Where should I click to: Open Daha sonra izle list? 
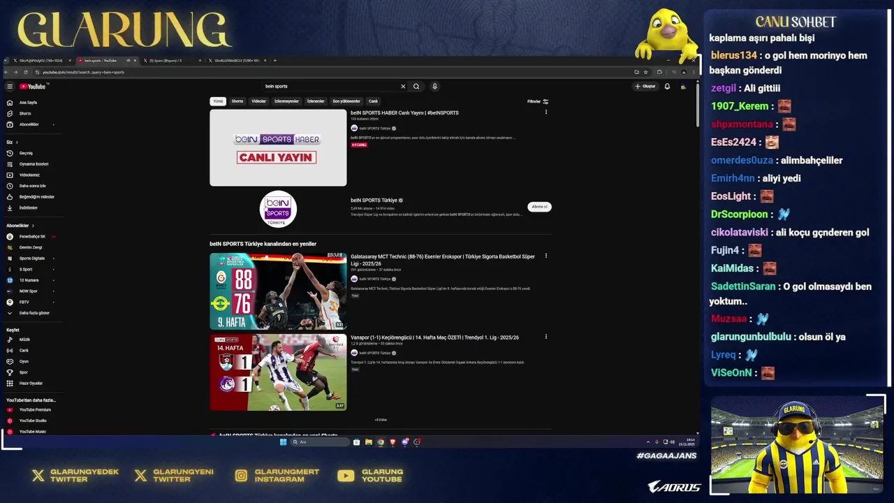pos(32,186)
